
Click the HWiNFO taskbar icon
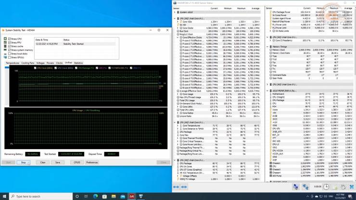pos(141,196)
